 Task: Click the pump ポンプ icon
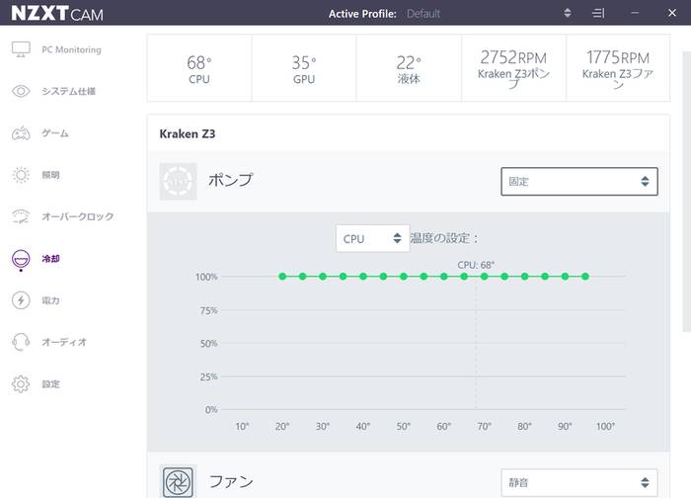[178, 181]
